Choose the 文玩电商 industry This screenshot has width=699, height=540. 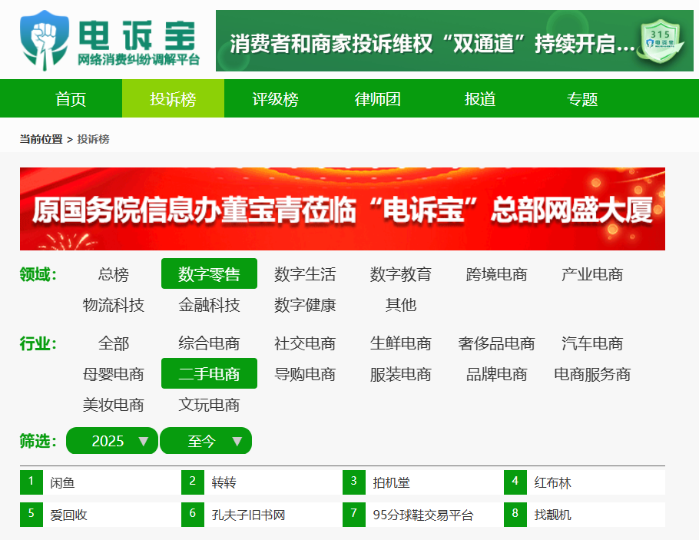point(209,405)
